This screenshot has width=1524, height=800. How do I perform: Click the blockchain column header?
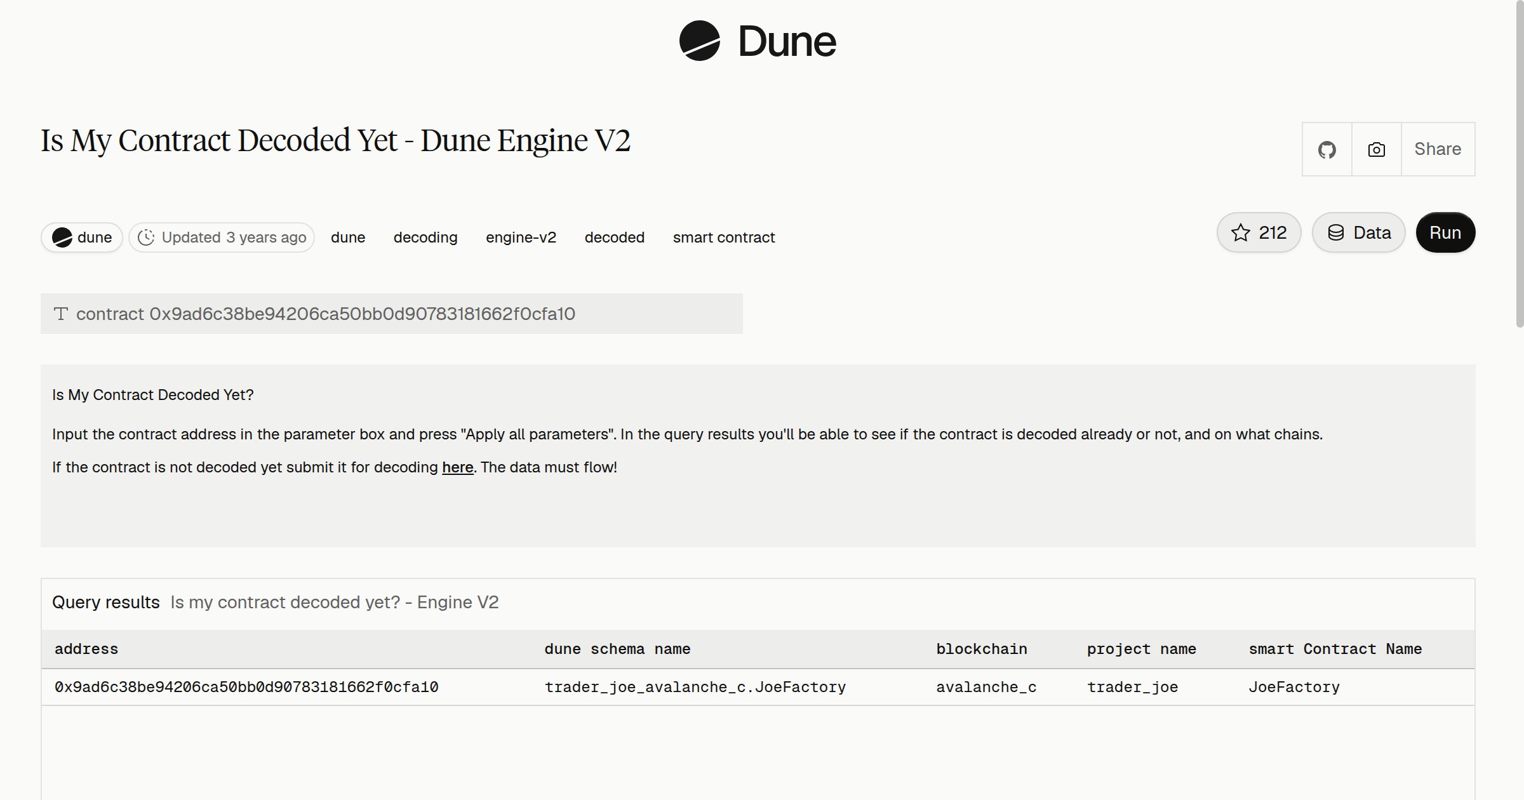982,649
